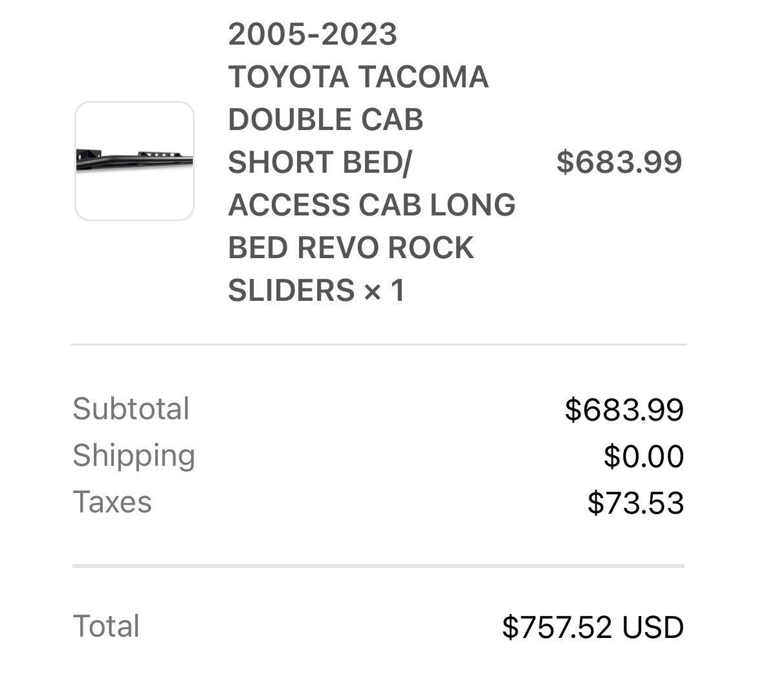Image resolution: width=757 pixels, height=680 pixels.
Task: Select the "2005-2023" year range text
Action: point(313,35)
